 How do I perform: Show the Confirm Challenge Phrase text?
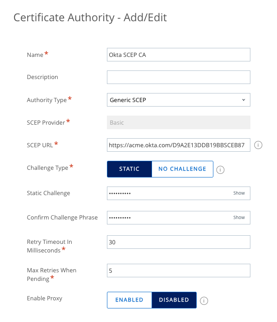239,218
